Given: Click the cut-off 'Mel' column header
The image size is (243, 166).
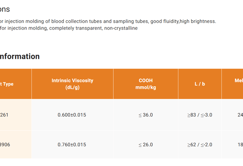Looking at the screenshot, I should point(238,81).
